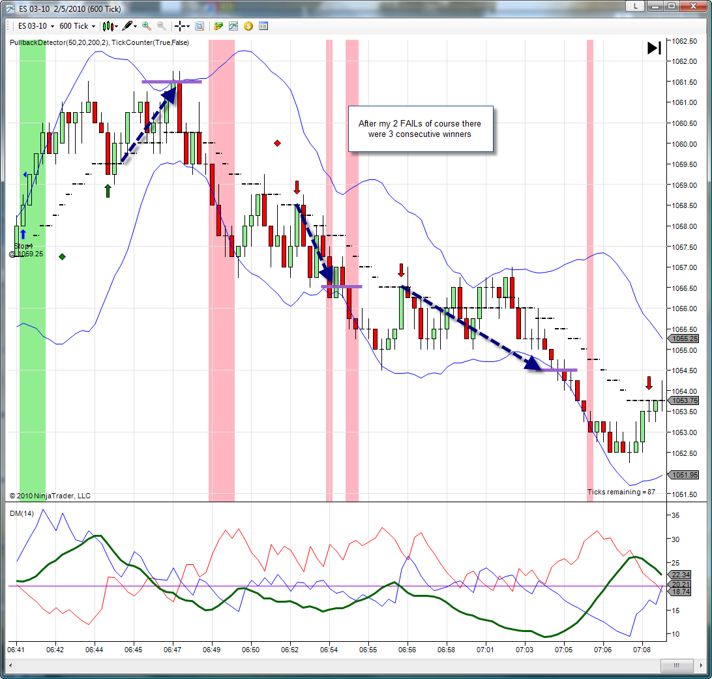
Task: Zoom in with the green magnifier icon
Action: pyautogui.click(x=146, y=26)
